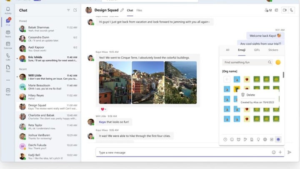The height and width of the screenshot is (169, 300).
Task: Toggle the emoji picker in message box
Action: pos(274,152)
